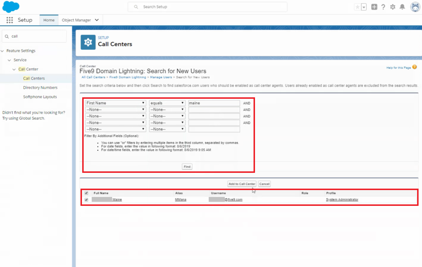Click the Quick Find magnifier icon
422x267 pixels.
click(x=7, y=36)
